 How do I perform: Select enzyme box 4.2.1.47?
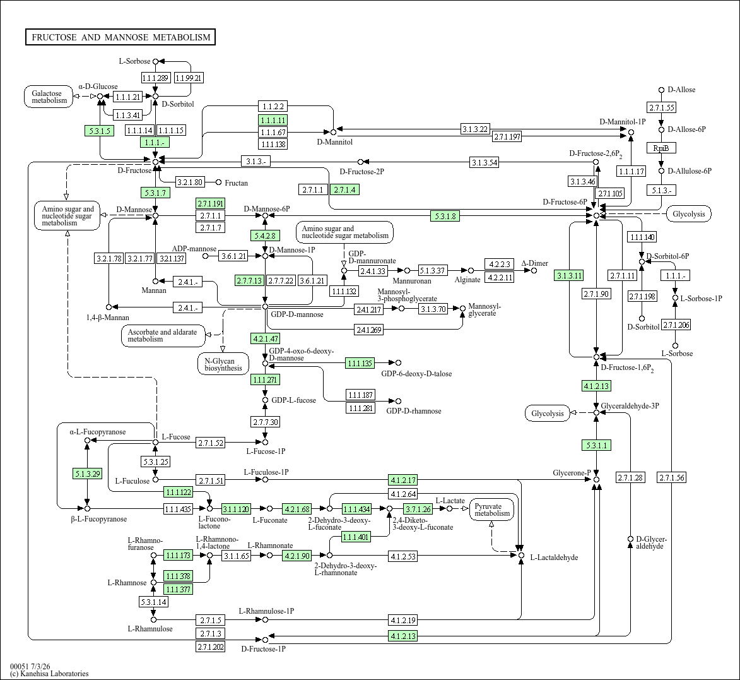265,338
